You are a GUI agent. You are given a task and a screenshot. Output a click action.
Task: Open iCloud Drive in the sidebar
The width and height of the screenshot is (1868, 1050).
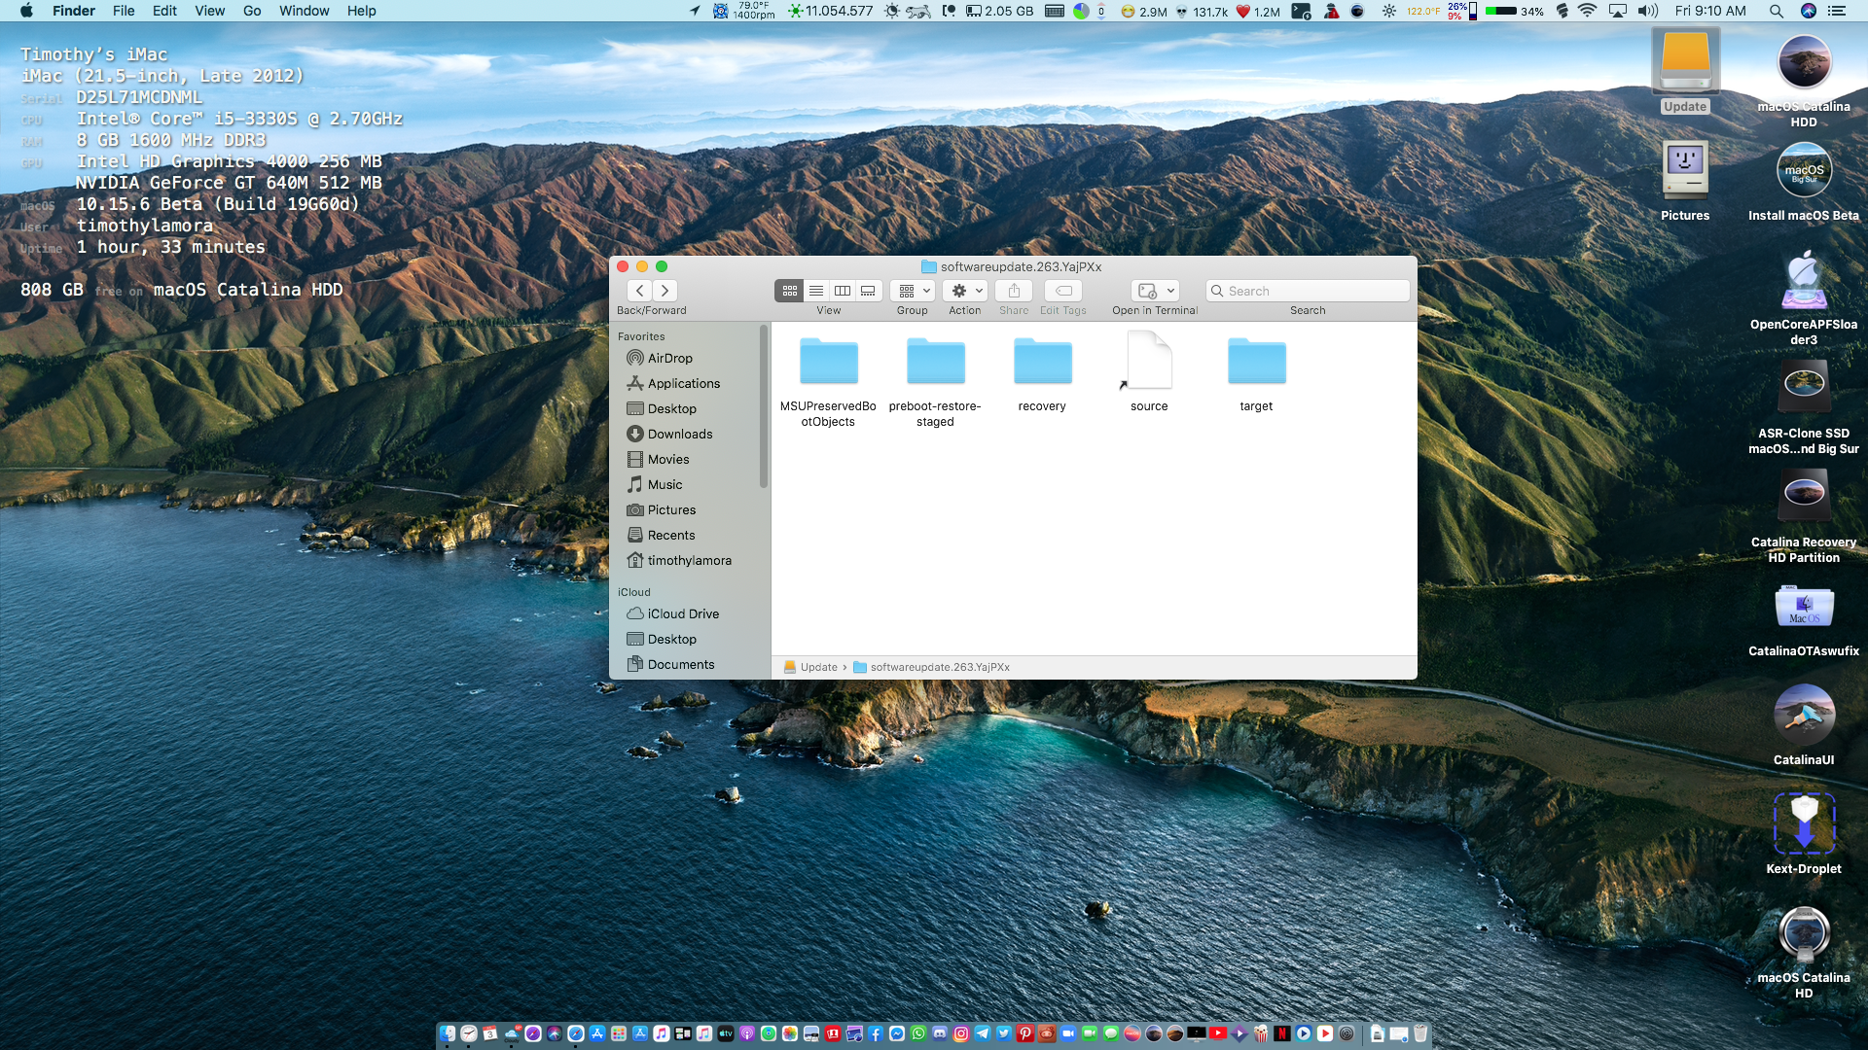click(x=683, y=614)
